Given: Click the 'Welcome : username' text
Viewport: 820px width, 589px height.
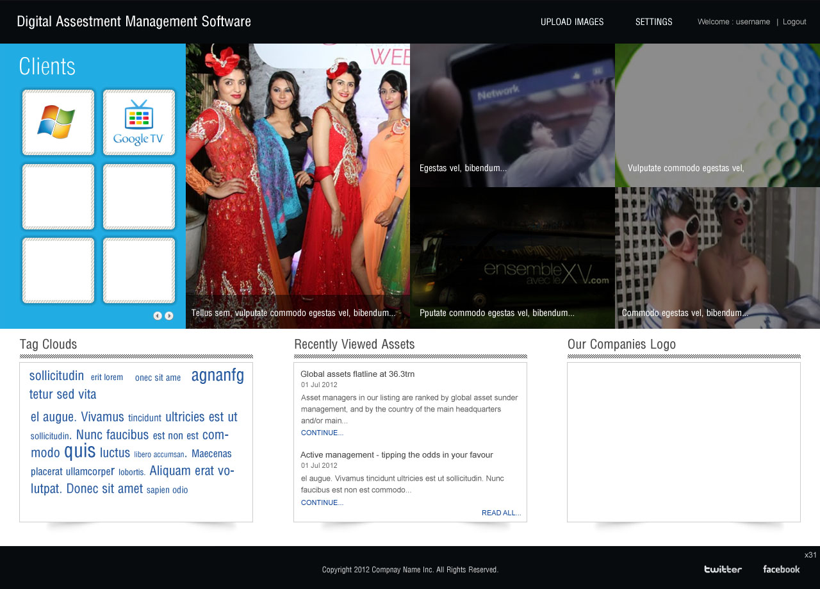Looking at the screenshot, I should (734, 22).
